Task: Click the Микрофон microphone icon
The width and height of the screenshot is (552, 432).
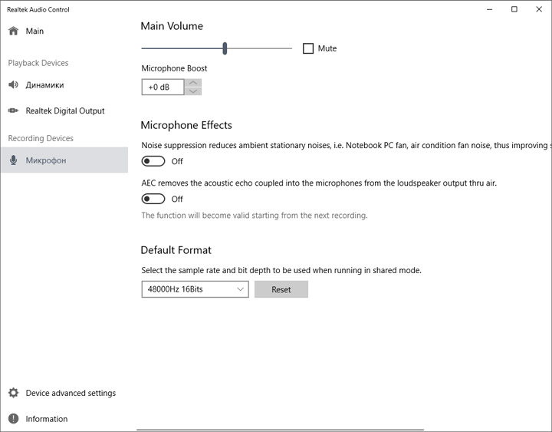Action: (13, 160)
